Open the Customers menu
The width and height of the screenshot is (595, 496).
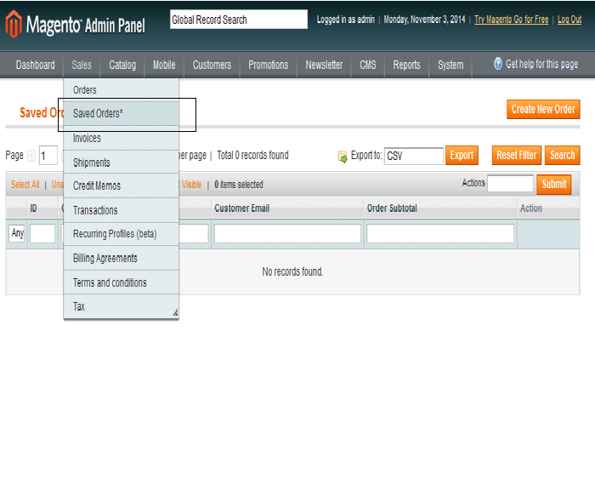tap(212, 65)
